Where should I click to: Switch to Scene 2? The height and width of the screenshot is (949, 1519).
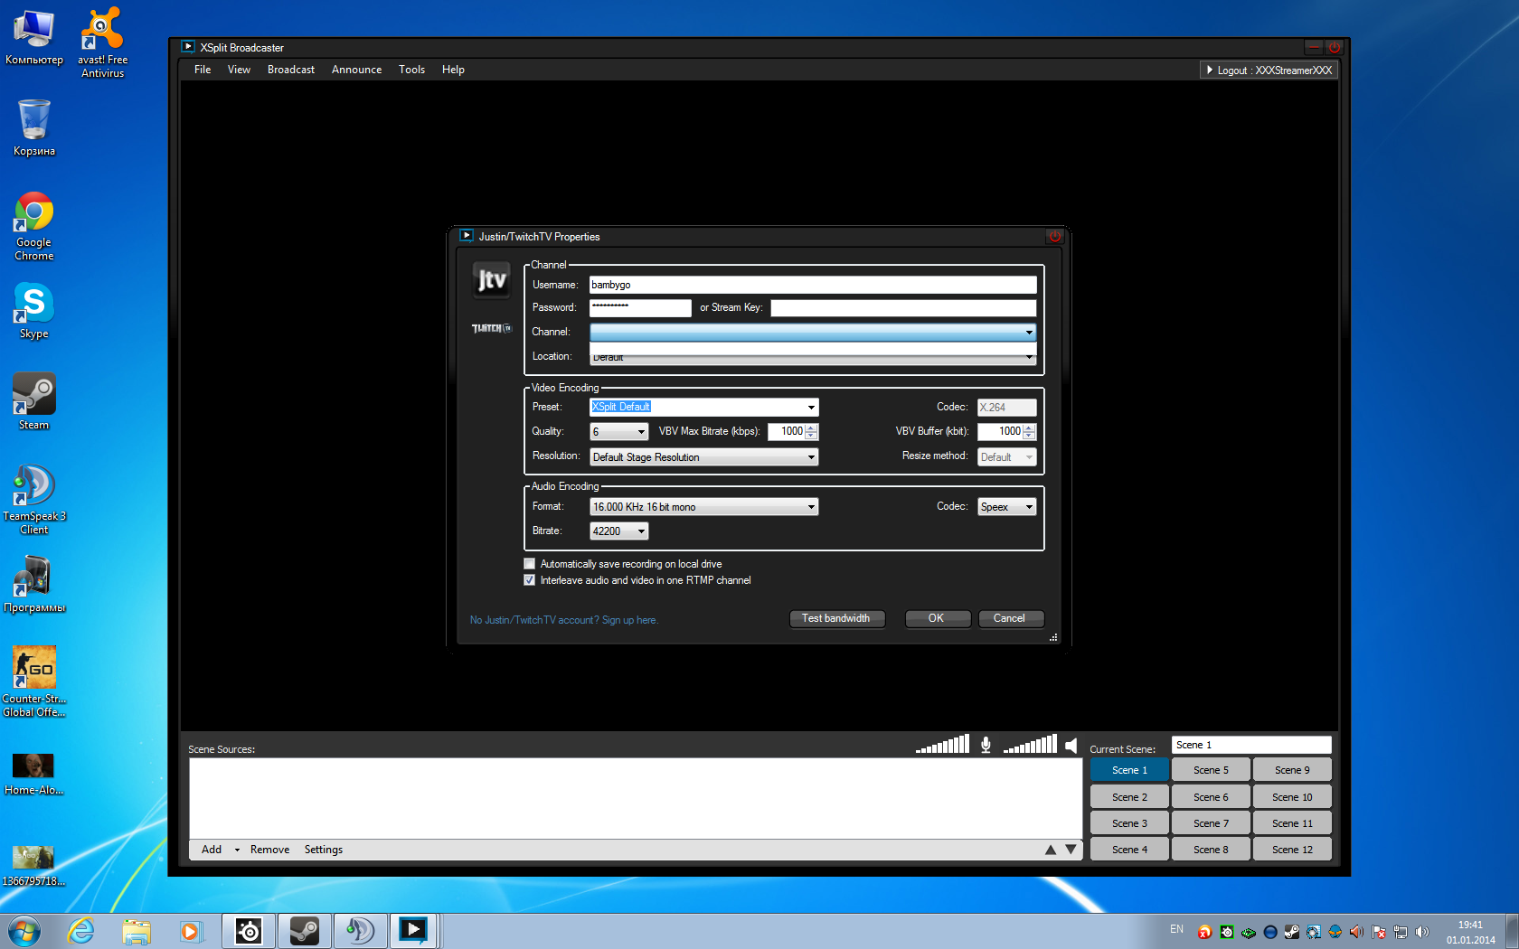coord(1129,797)
